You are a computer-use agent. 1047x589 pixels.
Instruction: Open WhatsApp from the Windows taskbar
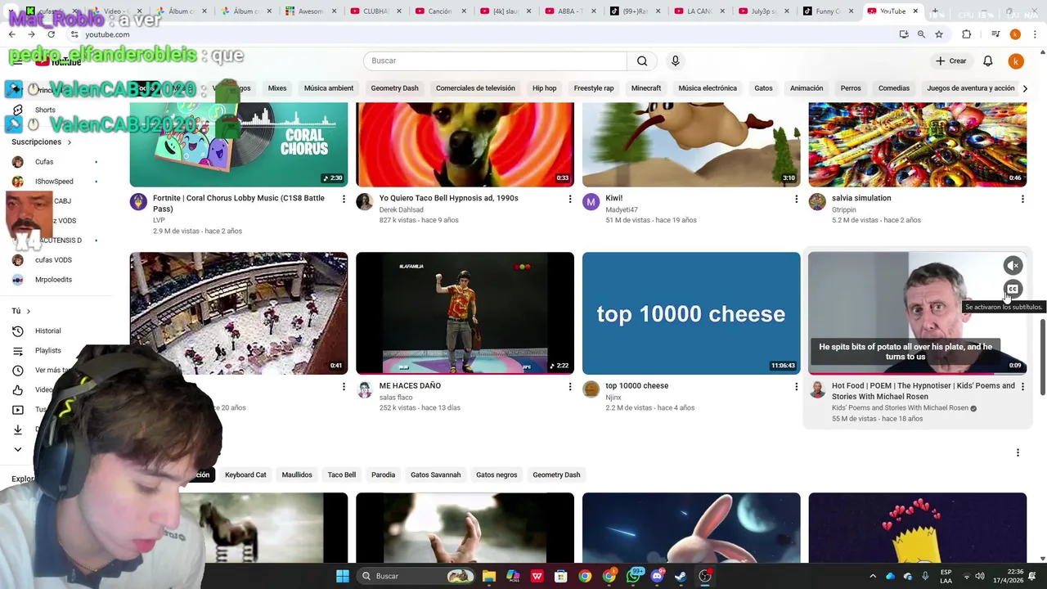[x=633, y=576]
